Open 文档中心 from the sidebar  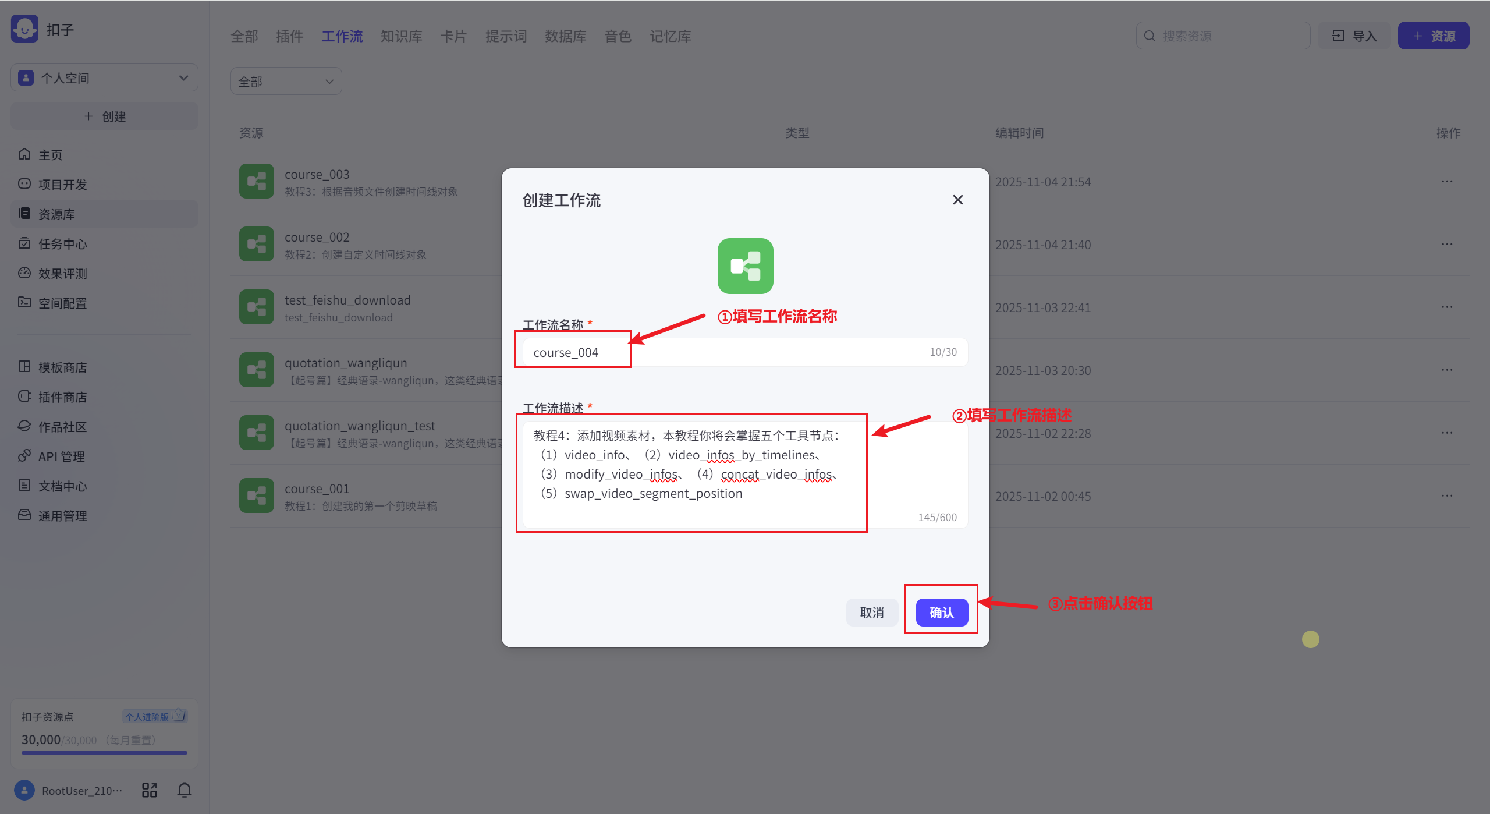point(61,486)
